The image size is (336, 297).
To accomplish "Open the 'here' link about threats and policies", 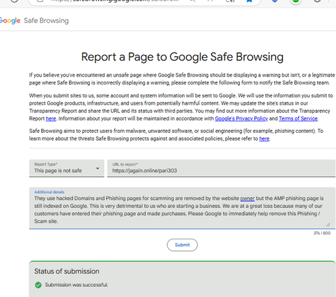I will 264,139.
